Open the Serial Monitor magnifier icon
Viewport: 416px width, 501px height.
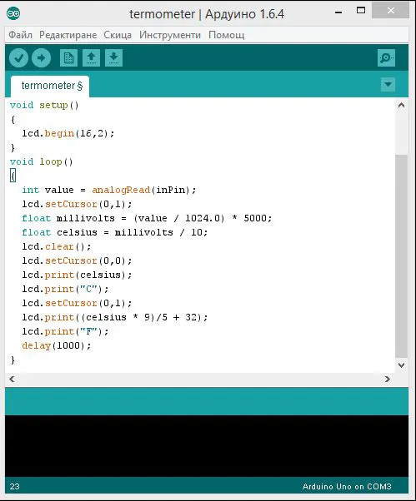click(x=386, y=58)
